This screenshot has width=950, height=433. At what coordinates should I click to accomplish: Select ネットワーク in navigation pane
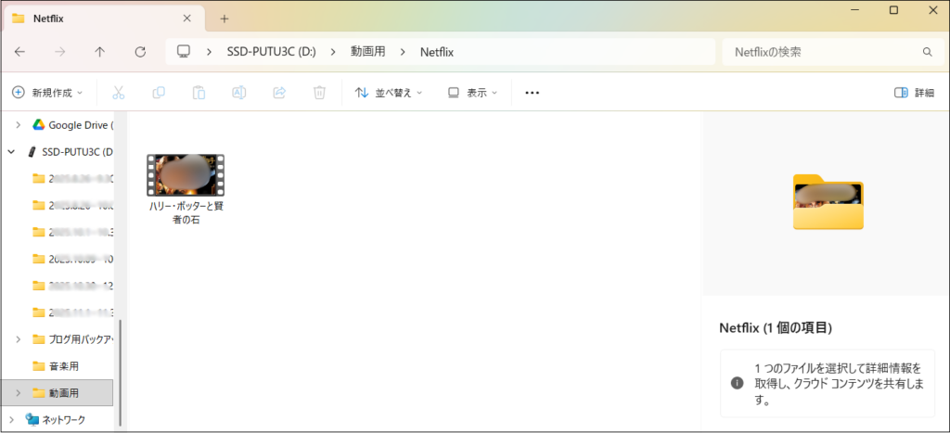coord(55,419)
